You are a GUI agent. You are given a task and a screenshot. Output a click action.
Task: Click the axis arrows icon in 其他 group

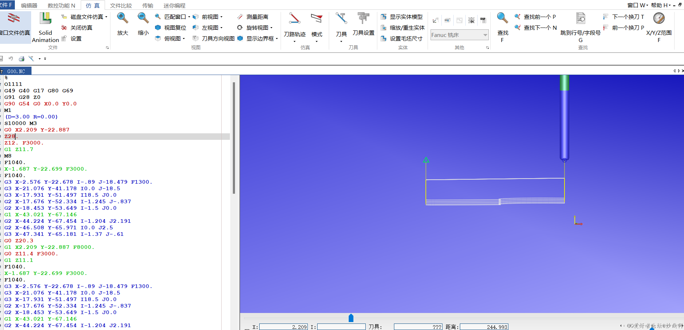(x=436, y=20)
